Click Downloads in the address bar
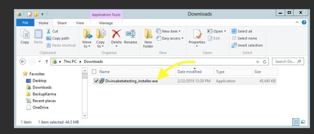The height and width of the screenshot is (134, 314). (93, 62)
